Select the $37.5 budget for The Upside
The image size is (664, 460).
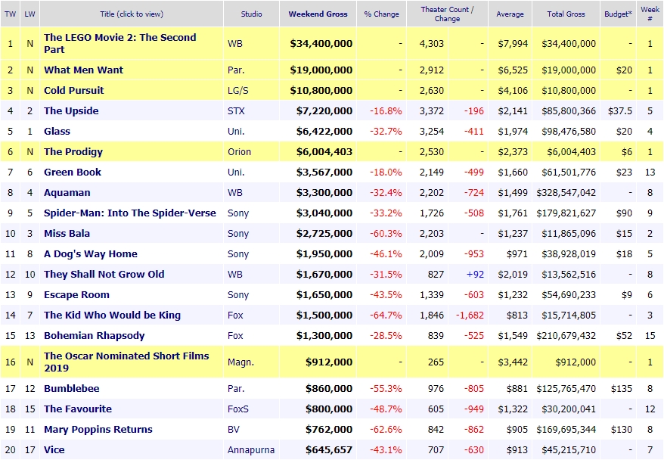coord(620,110)
